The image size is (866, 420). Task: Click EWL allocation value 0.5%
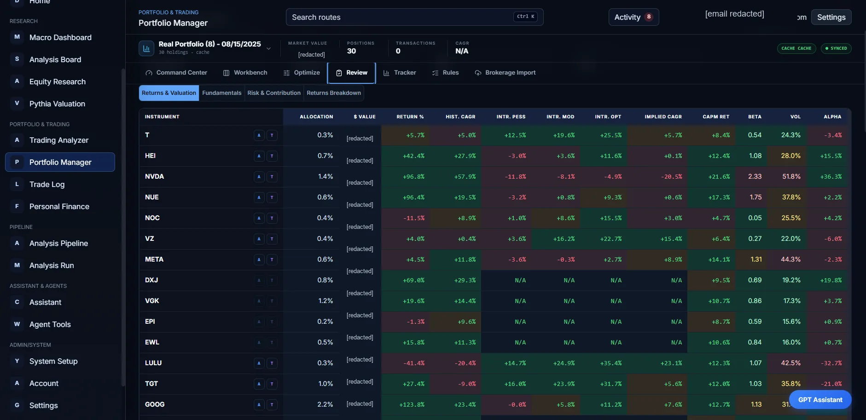(x=325, y=342)
